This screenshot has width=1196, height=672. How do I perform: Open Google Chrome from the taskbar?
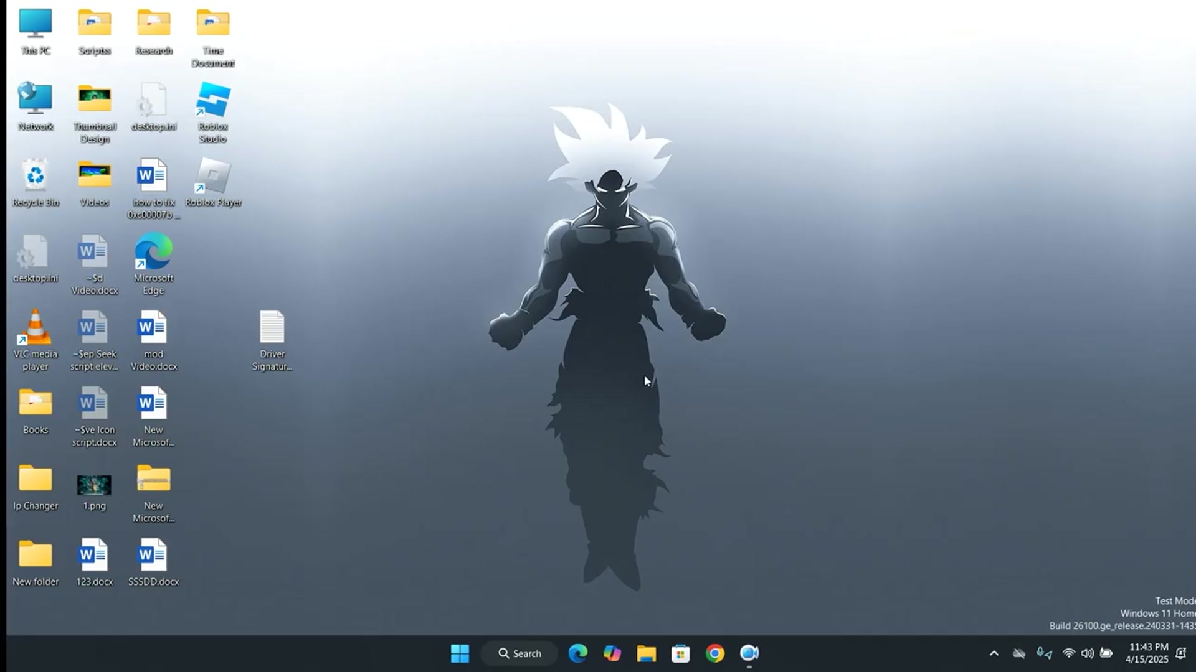[x=715, y=653]
